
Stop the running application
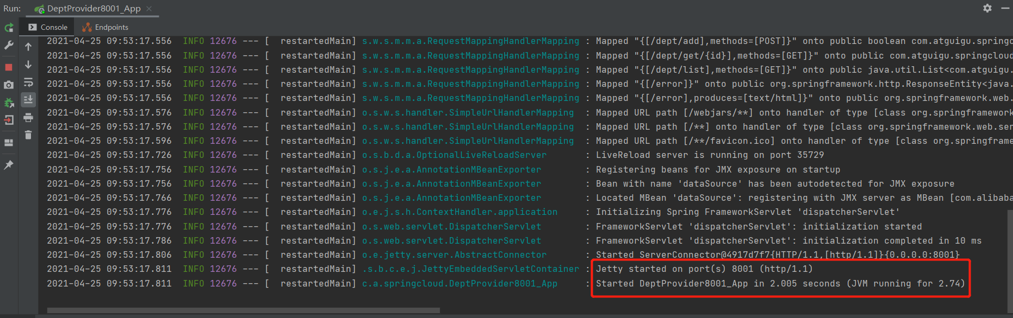(x=9, y=67)
